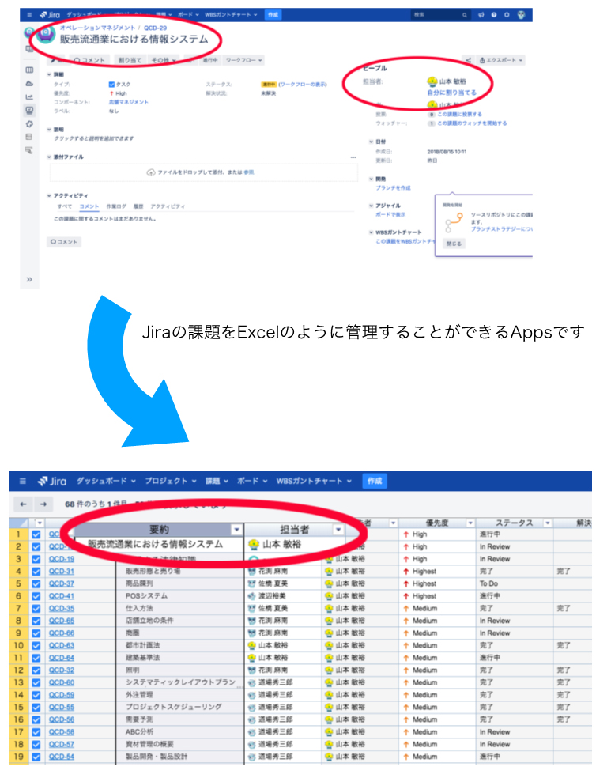The height and width of the screenshot is (778, 611).
Task: Click the 割り当て button in the issue toolbar
Action: (130, 60)
